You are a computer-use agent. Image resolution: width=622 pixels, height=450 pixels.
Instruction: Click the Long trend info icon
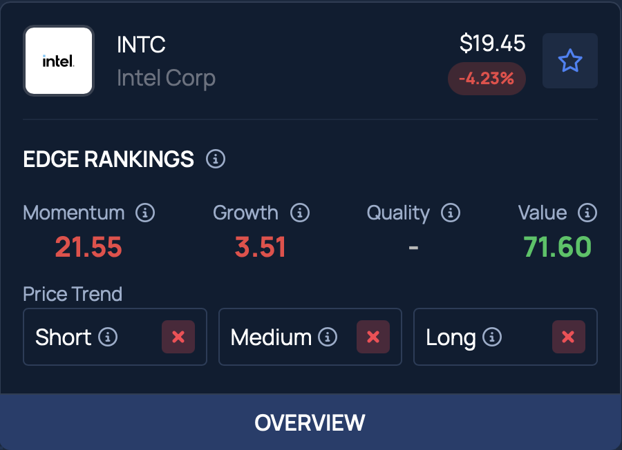click(492, 337)
